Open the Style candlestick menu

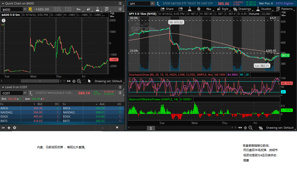click(222, 9)
